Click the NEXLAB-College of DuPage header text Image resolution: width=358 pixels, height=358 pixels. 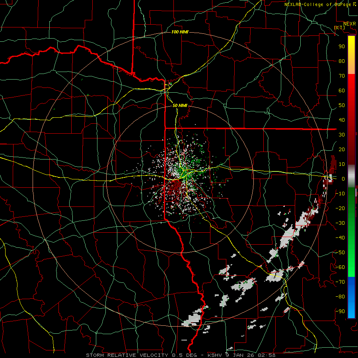[x=320, y=4]
